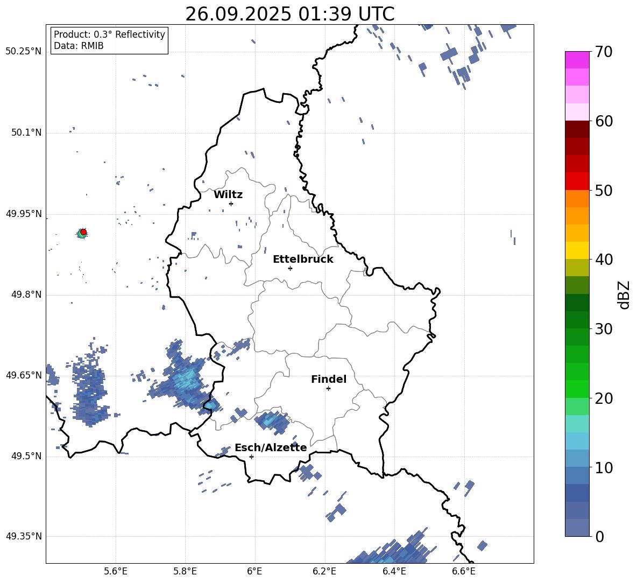Click the colorbar tick label 60
The width and height of the screenshot is (637, 582).
[604, 121]
